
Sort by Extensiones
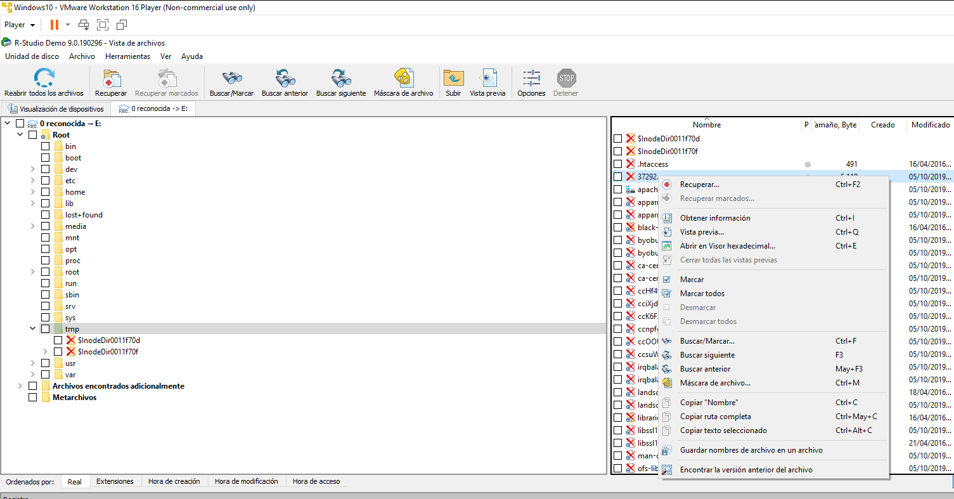tap(115, 481)
